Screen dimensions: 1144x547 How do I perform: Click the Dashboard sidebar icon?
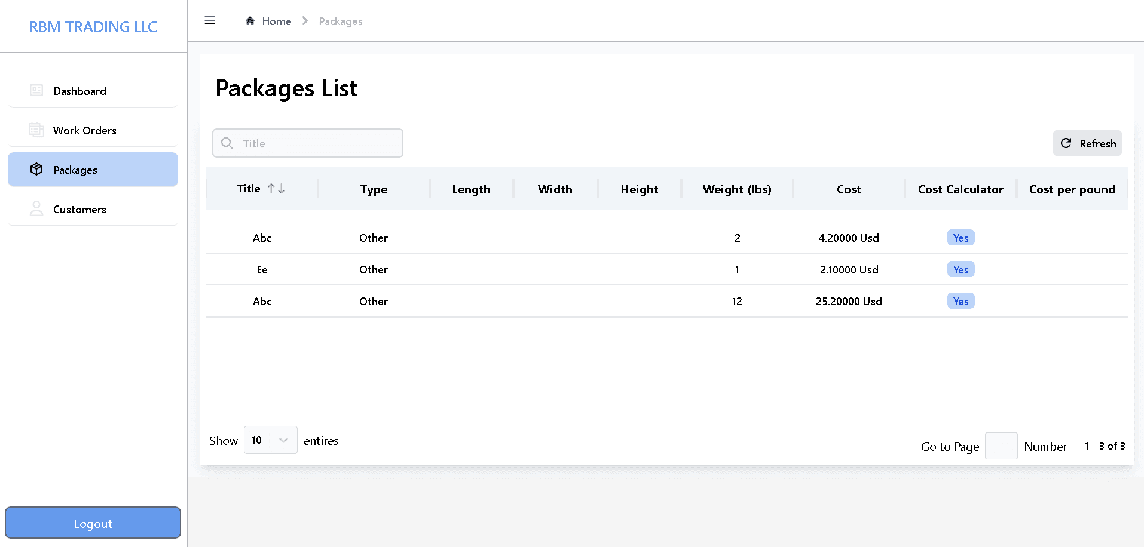(x=36, y=91)
